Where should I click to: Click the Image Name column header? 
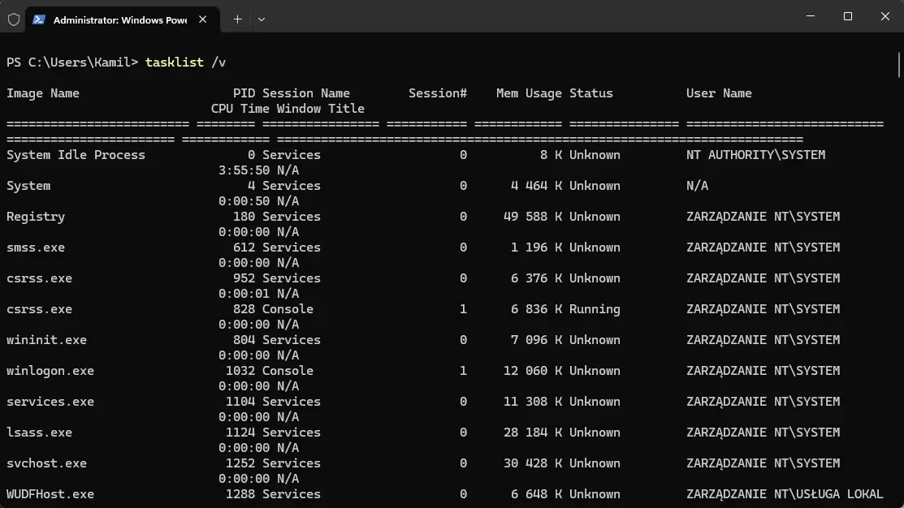43,93
